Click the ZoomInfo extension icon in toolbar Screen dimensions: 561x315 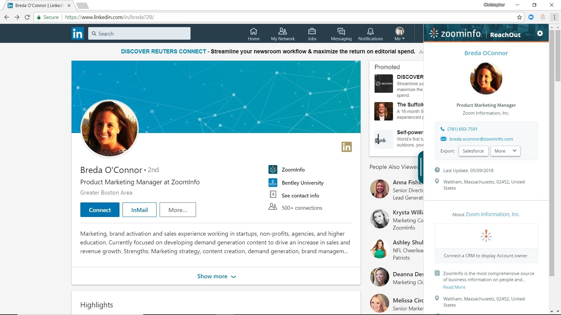(543, 17)
